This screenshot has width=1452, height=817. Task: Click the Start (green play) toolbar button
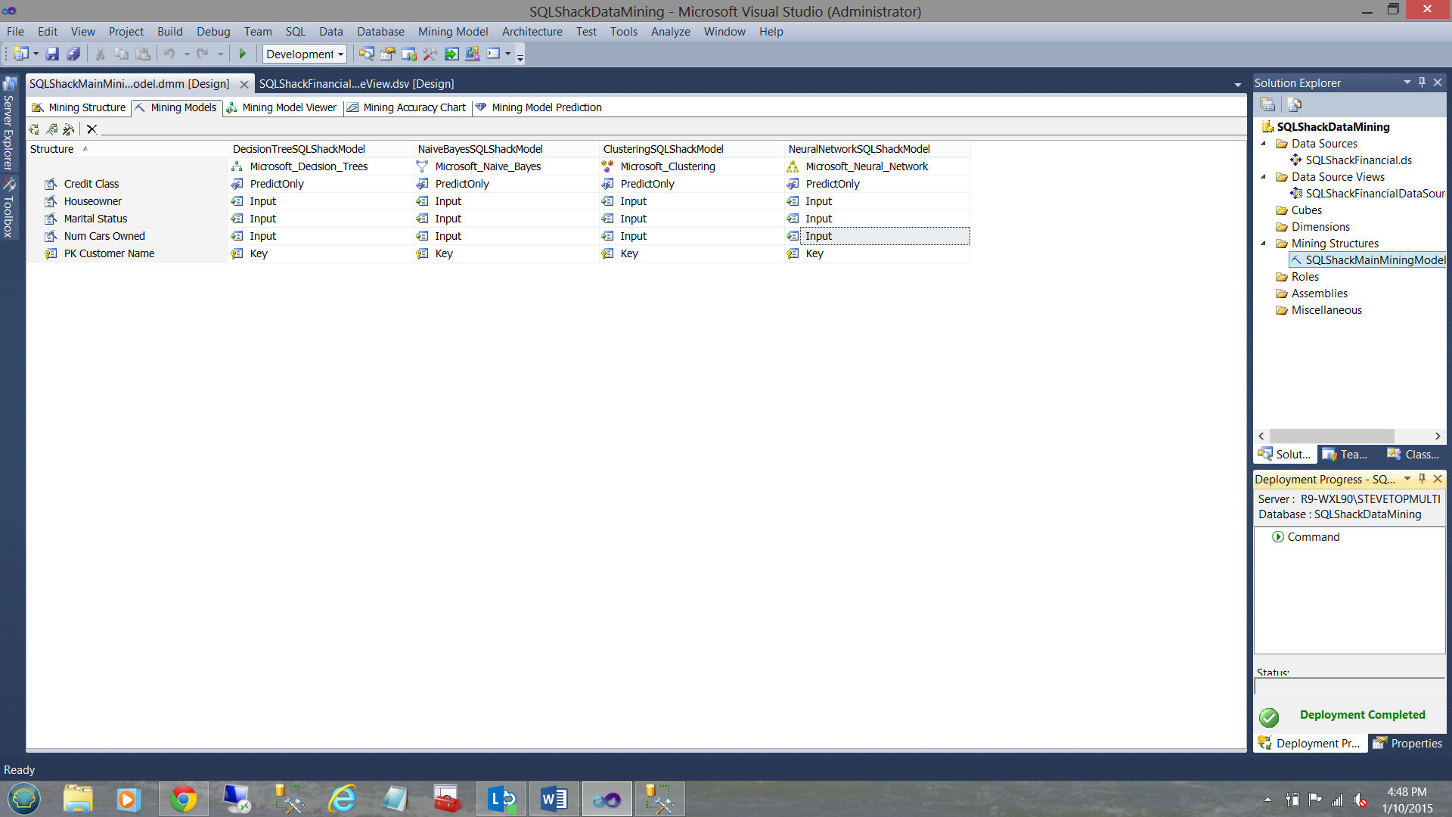click(x=243, y=54)
